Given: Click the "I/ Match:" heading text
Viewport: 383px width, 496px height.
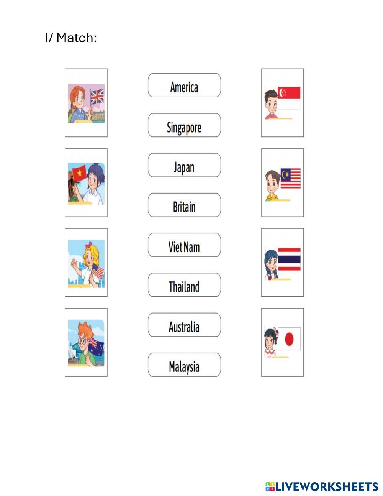Looking at the screenshot, I should coord(71,38).
